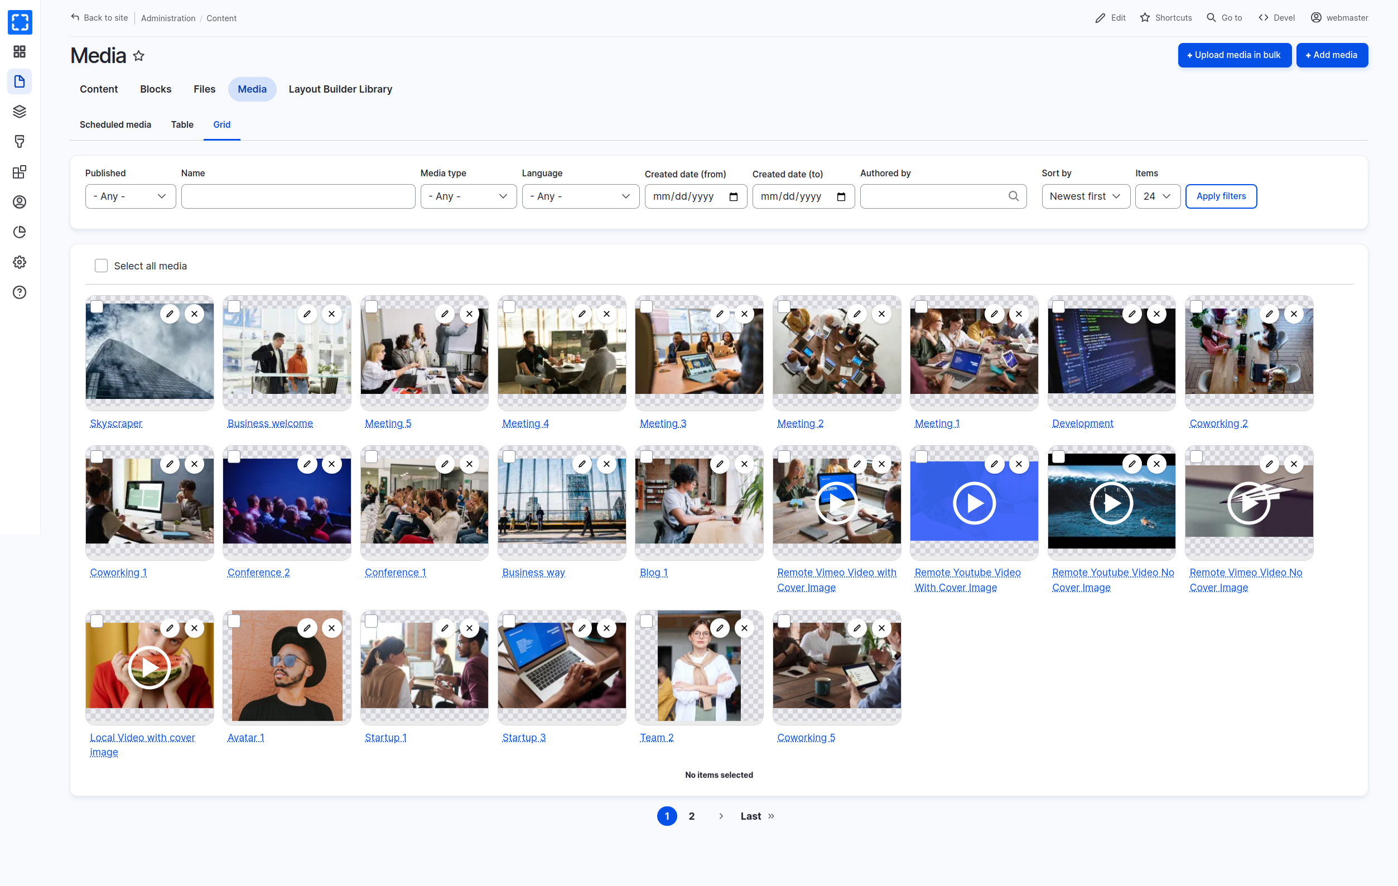Click the Apply filters button

tap(1221, 196)
